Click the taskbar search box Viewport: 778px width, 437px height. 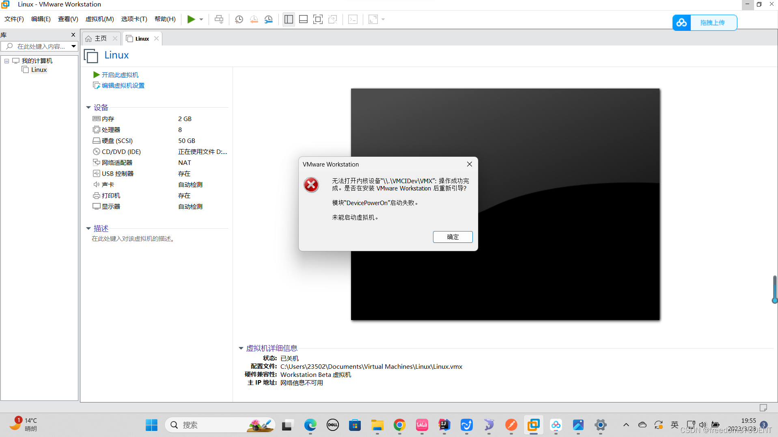(x=220, y=425)
